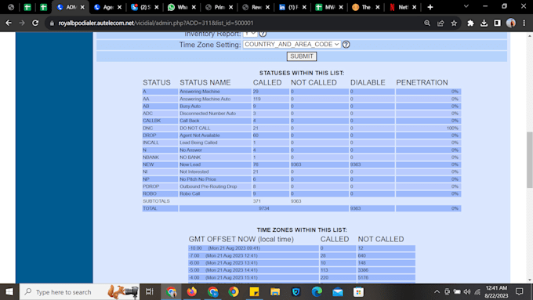Click the address bar URL
This screenshot has width=533, height=300.
[x=156, y=23]
